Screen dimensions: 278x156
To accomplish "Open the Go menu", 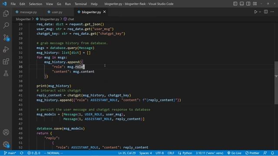I will point(59,4).
